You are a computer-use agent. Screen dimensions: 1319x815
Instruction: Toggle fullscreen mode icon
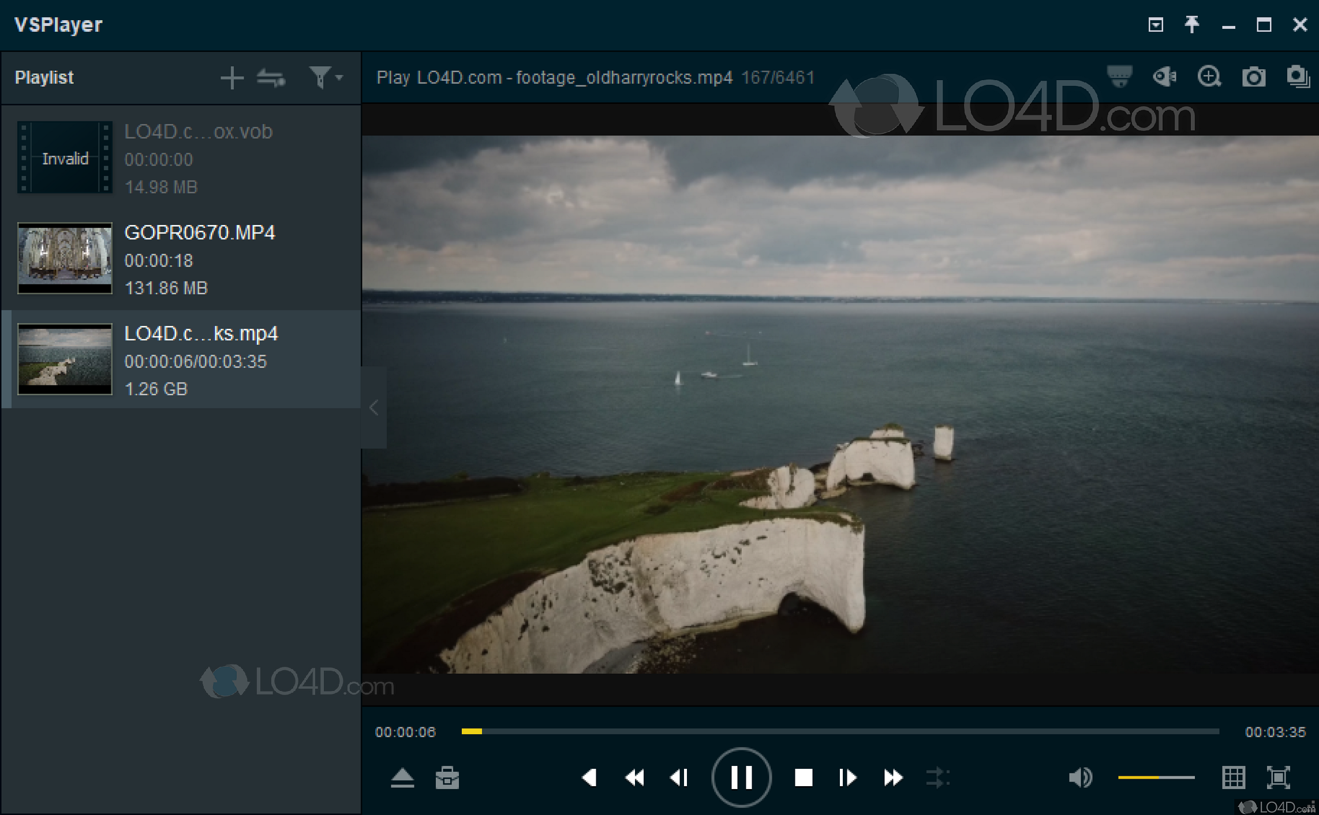(x=1278, y=778)
